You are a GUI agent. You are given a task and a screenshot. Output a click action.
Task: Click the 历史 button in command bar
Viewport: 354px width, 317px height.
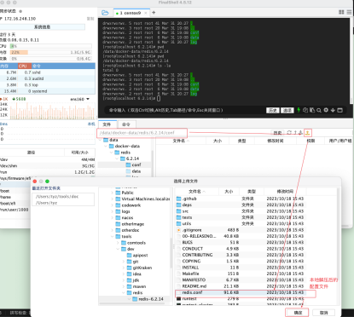(x=272, y=110)
